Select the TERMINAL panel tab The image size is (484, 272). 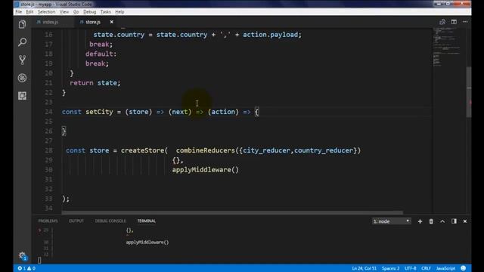(x=146, y=221)
